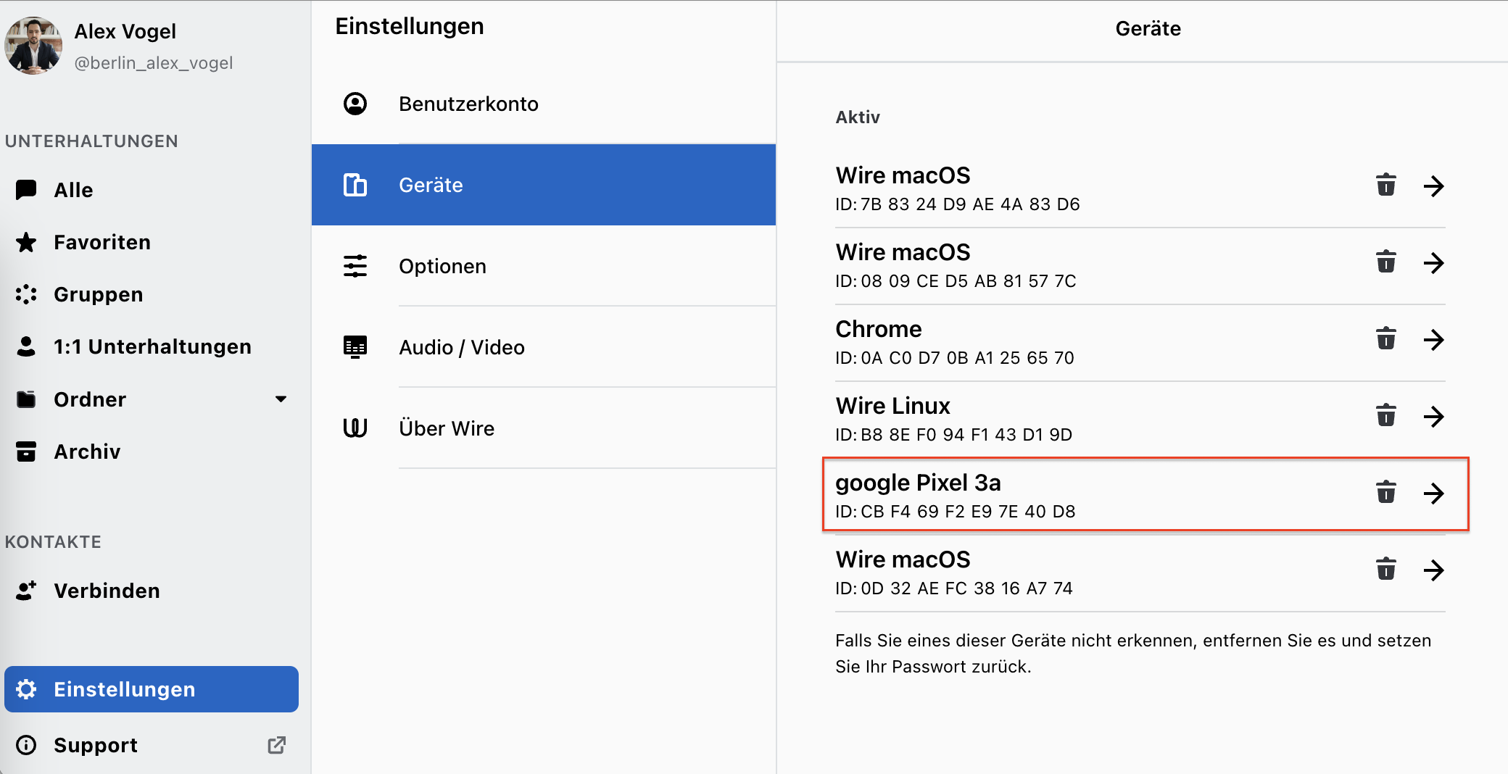The height and width of the screenshot is (774, 1508).
Task: Click the Favoriten star icon
Action: (x=26, y=242)
